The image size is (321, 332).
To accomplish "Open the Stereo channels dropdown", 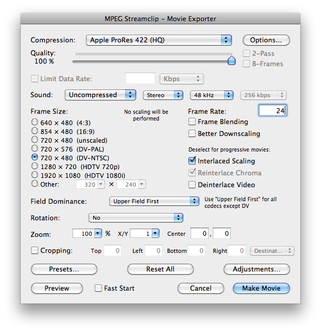I will 163,95.
